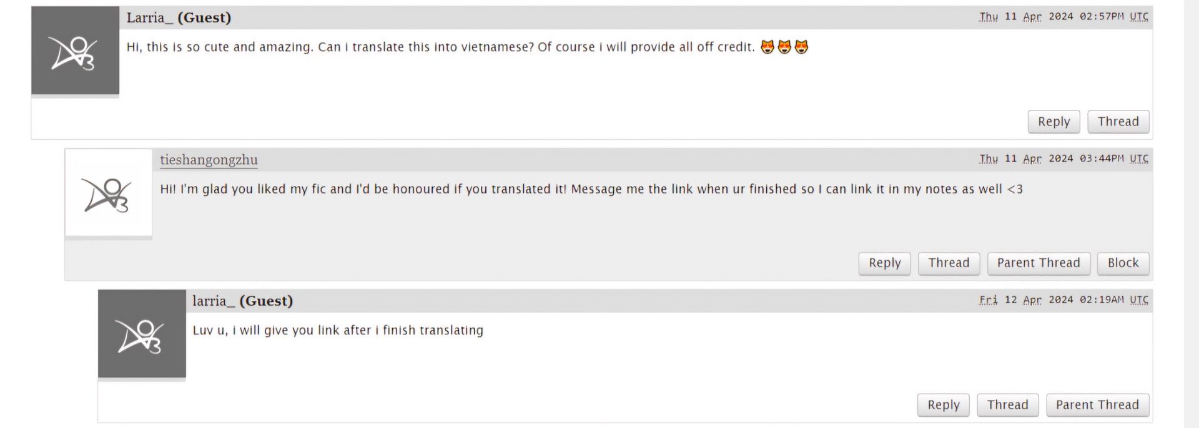Reply to larria_'s 'Luv u' comment
This screenshot has width=1199, height=428.
943,405
